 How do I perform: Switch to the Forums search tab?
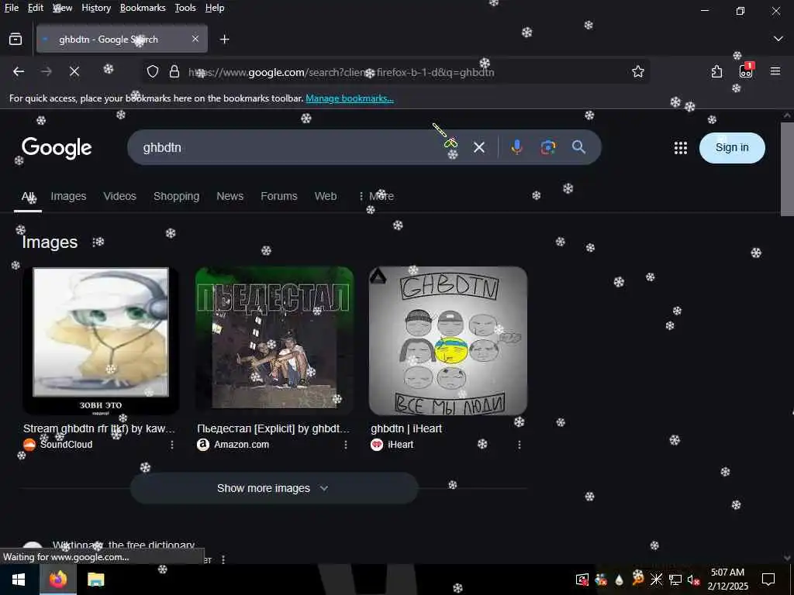[x=278, y=196]
